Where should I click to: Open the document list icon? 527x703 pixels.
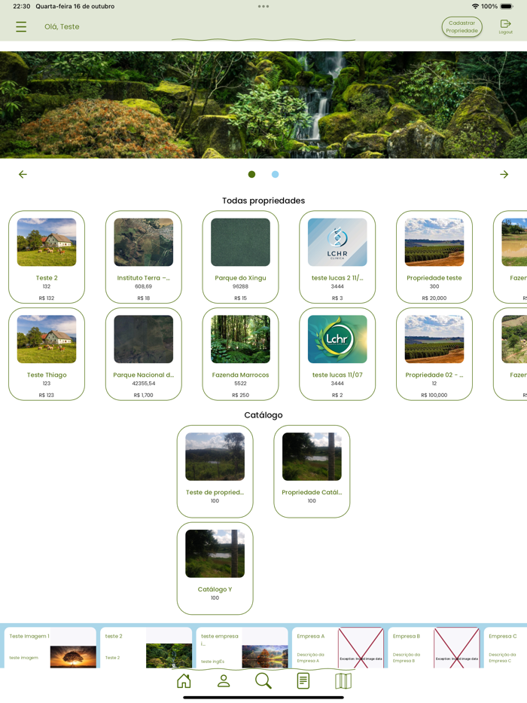point(303,680)
